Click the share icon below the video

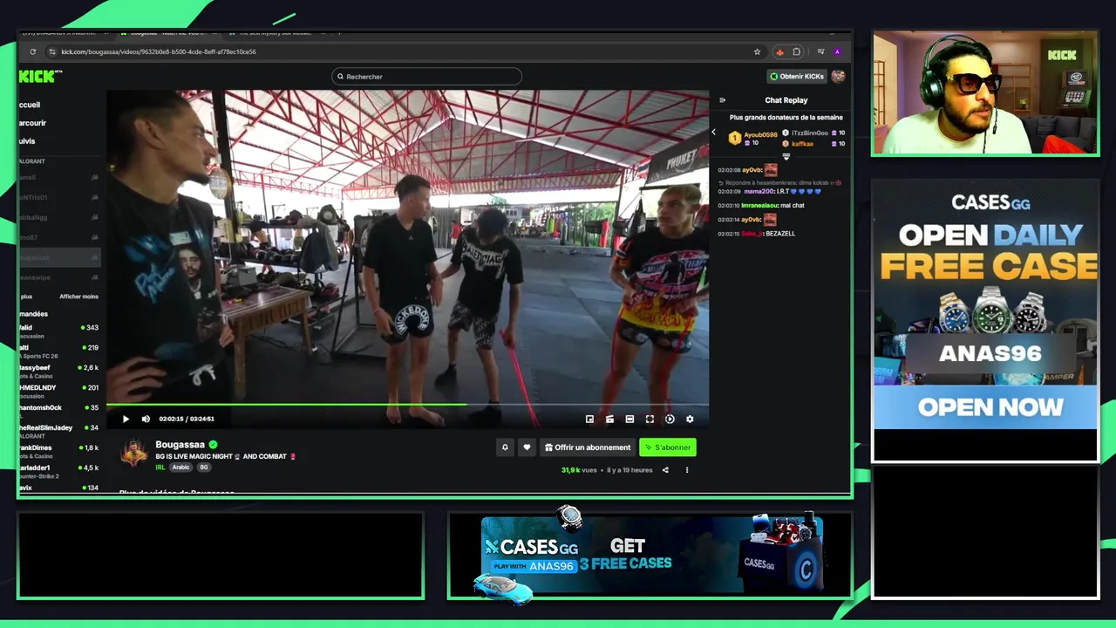click(665, 470)
